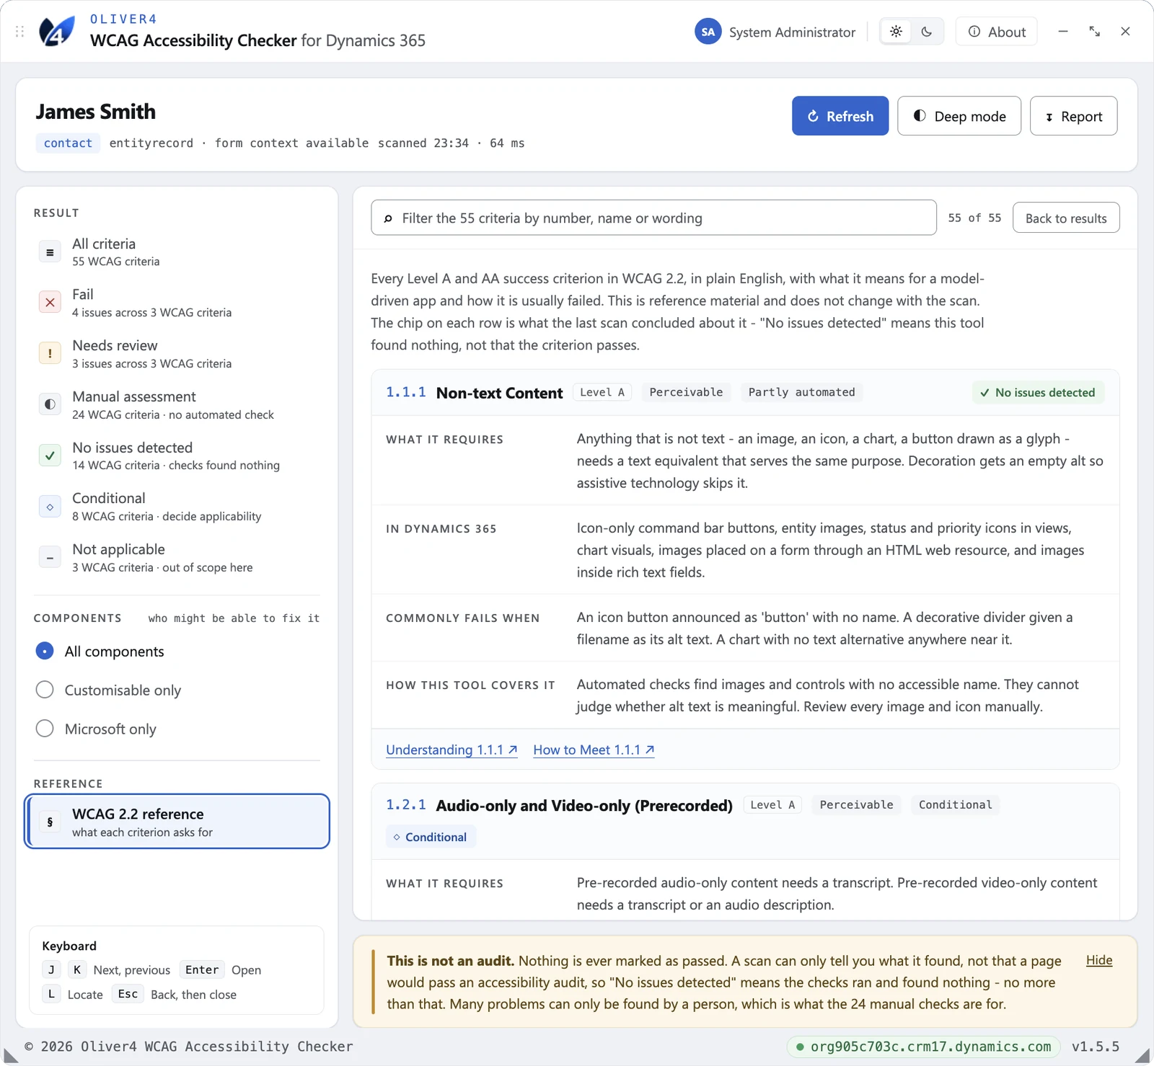
Task: Click the 1.1.1 criterion number
Action: pos(405,392)
